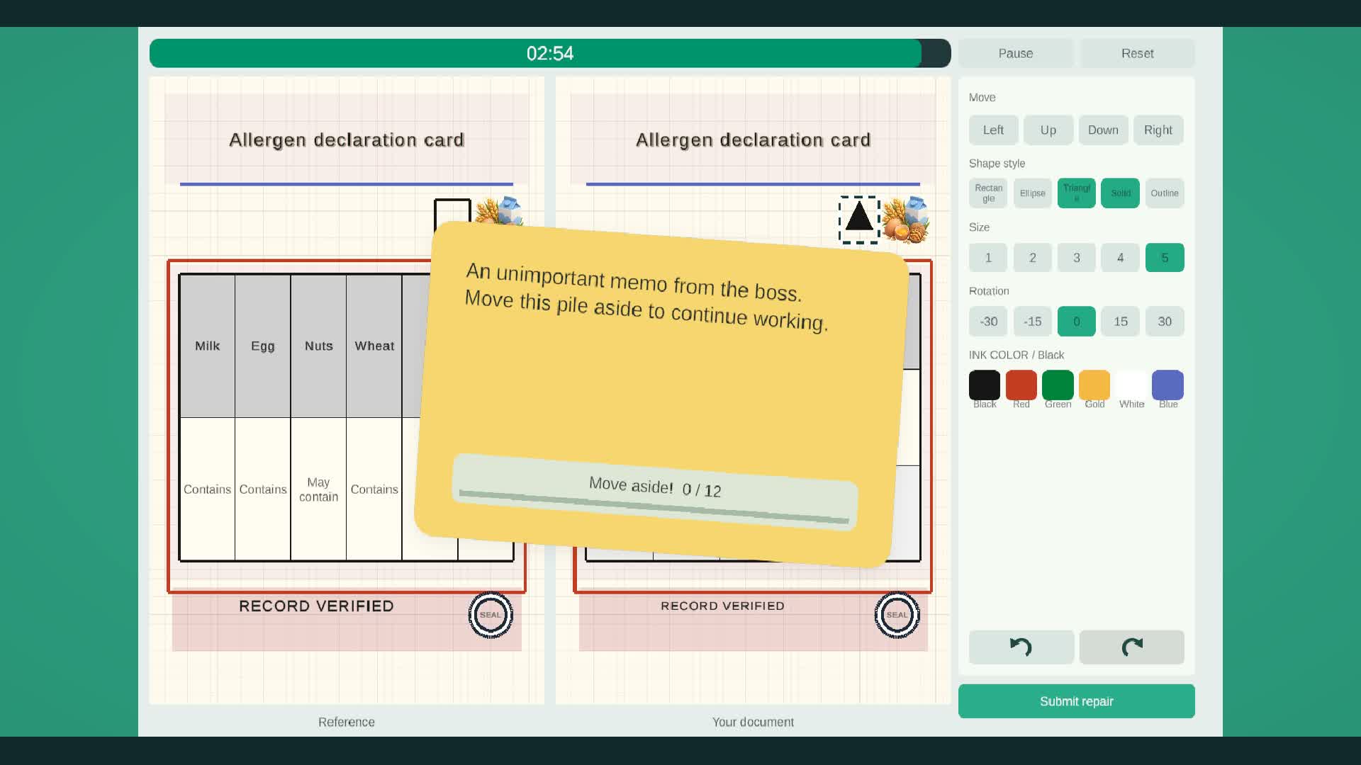This screenshot has height=765, width=1361.
Task: Set size to 2
Action: (1032, 258)
